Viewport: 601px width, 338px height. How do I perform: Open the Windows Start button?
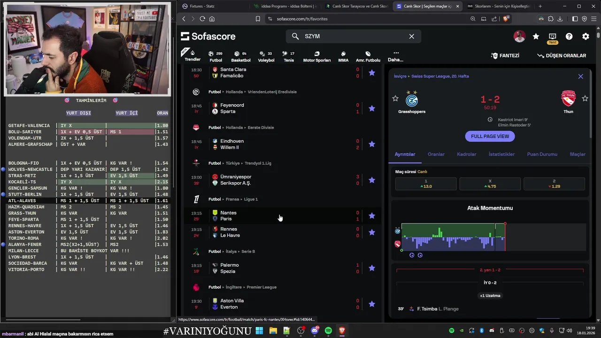[x=259, y=330]
